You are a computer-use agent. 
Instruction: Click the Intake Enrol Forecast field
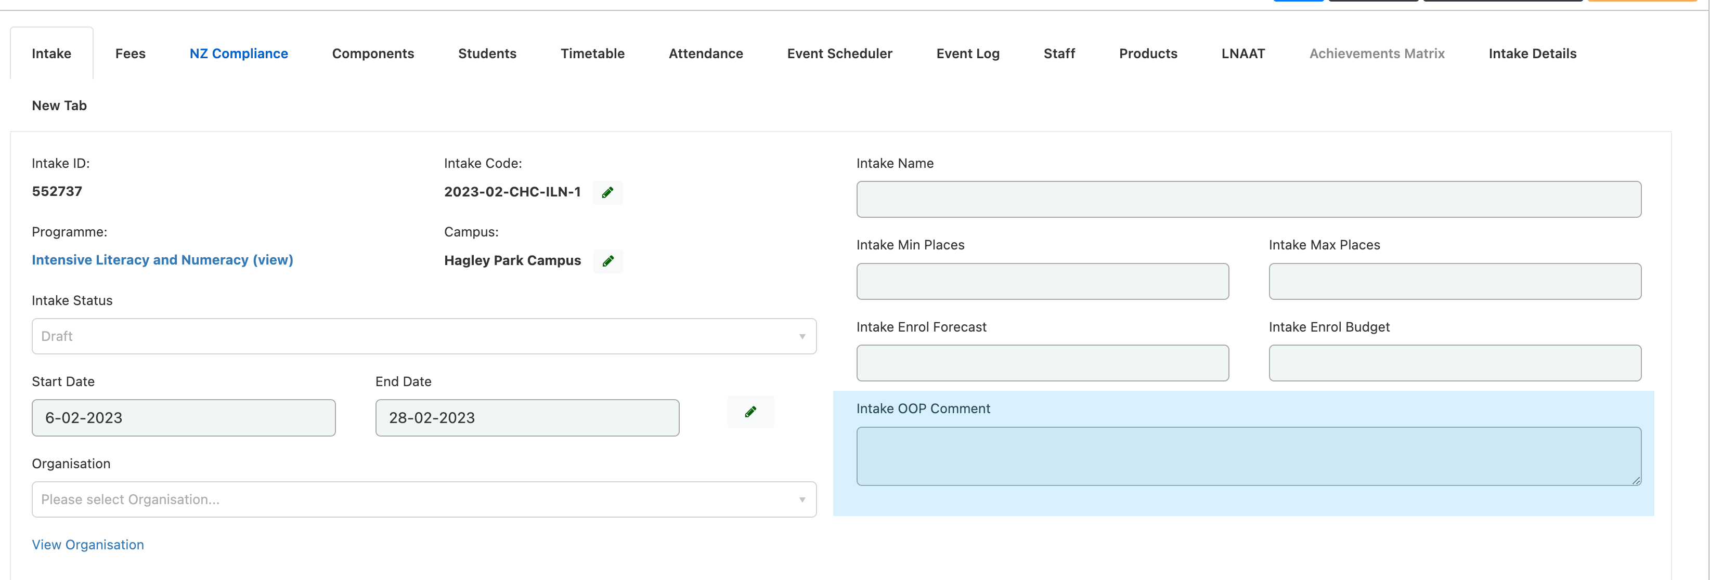(1042, 363)
